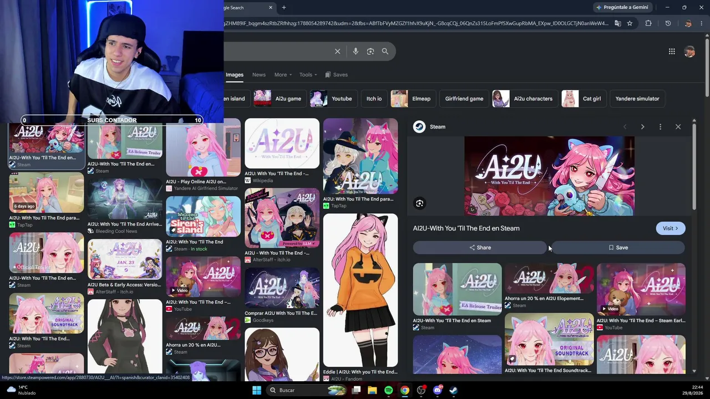Open the large Ai2U preview image
This screenshot has height=399, width=710.
(x=549, y=176)
